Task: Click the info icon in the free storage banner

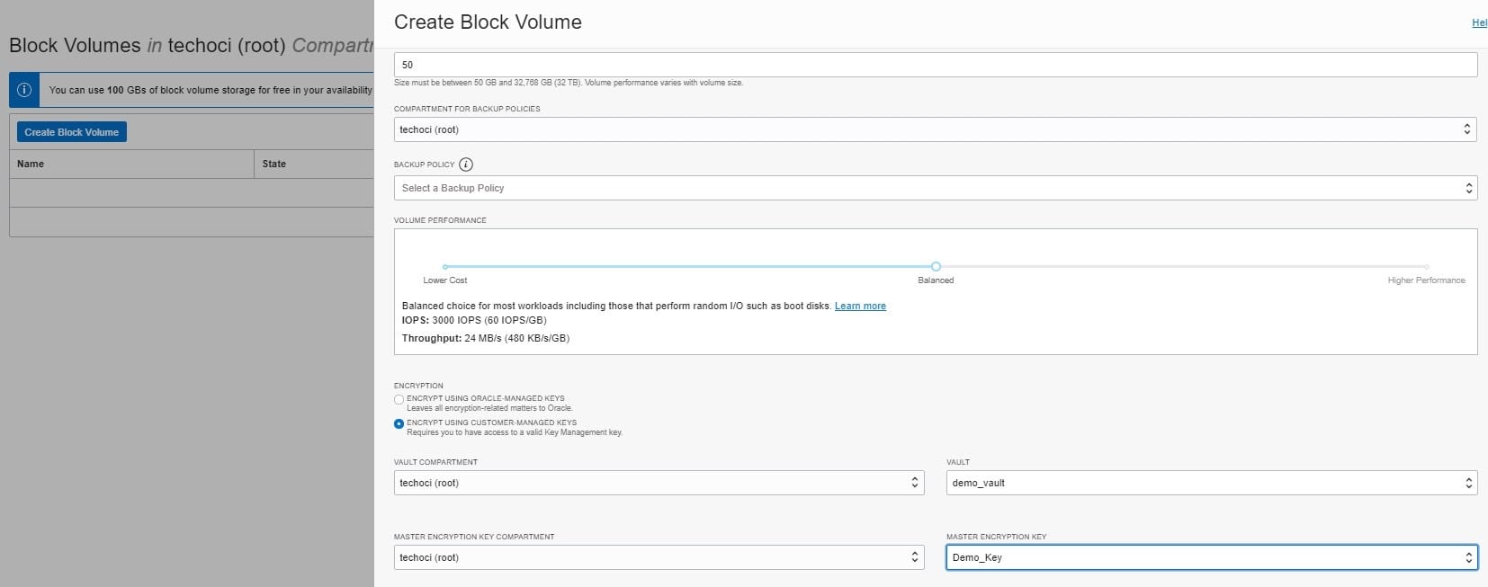Action: point(24,90)
